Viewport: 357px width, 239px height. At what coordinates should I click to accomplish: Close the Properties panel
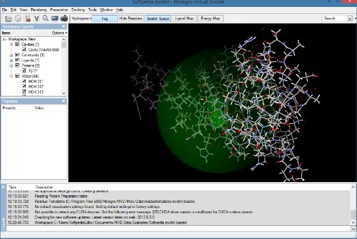pos(63,101)
